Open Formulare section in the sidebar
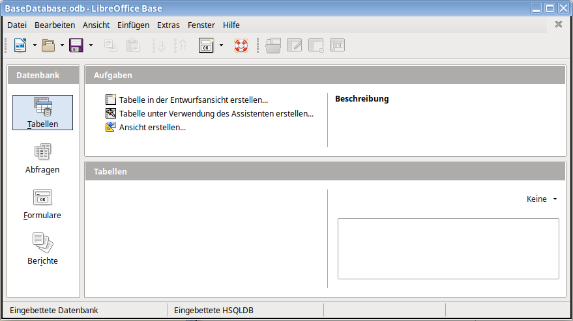The image size is (573, 321). click(42, 204)
